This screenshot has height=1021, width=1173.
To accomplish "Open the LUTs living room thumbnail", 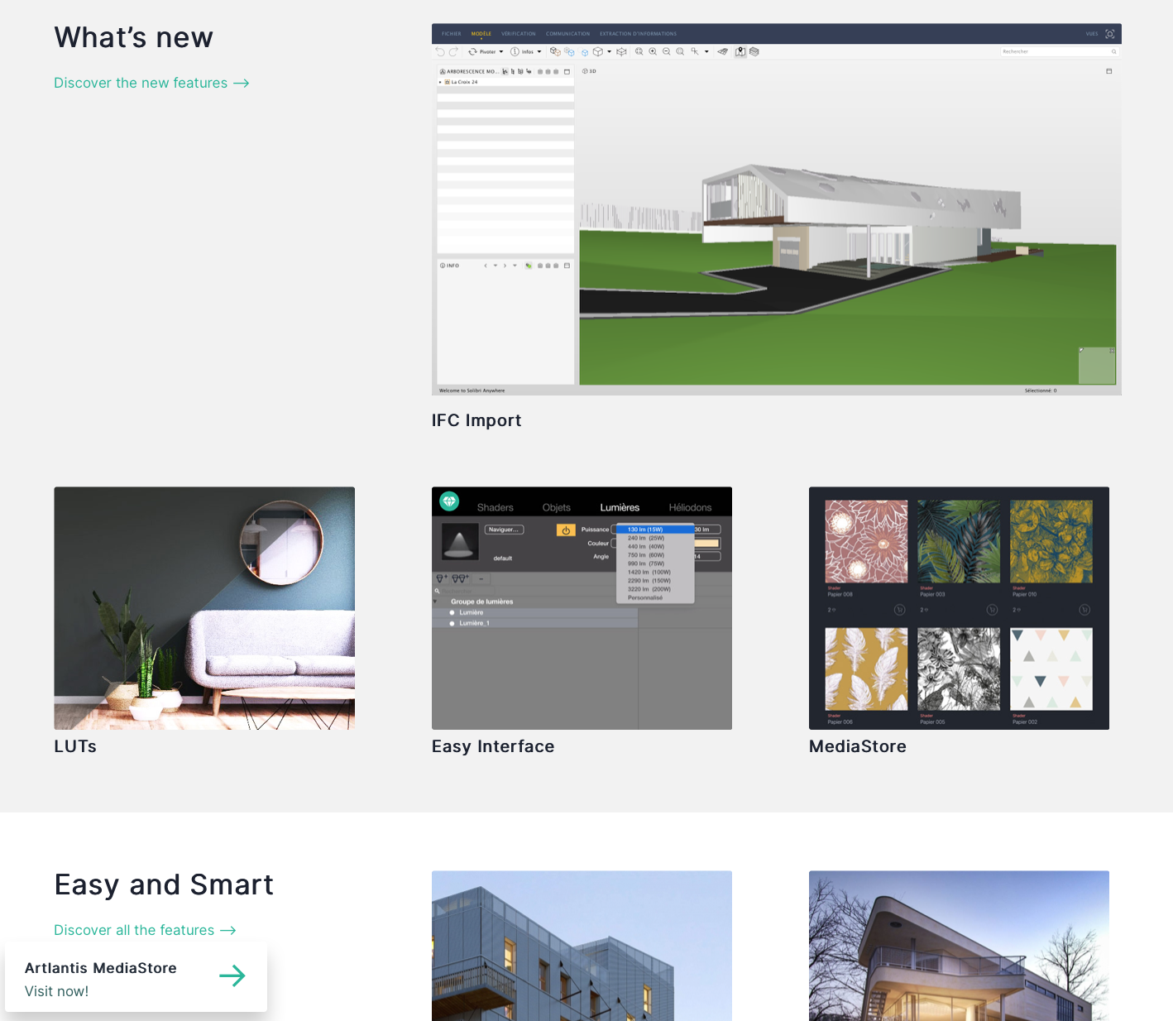I will pyautogui.click(x=204, y=608).
